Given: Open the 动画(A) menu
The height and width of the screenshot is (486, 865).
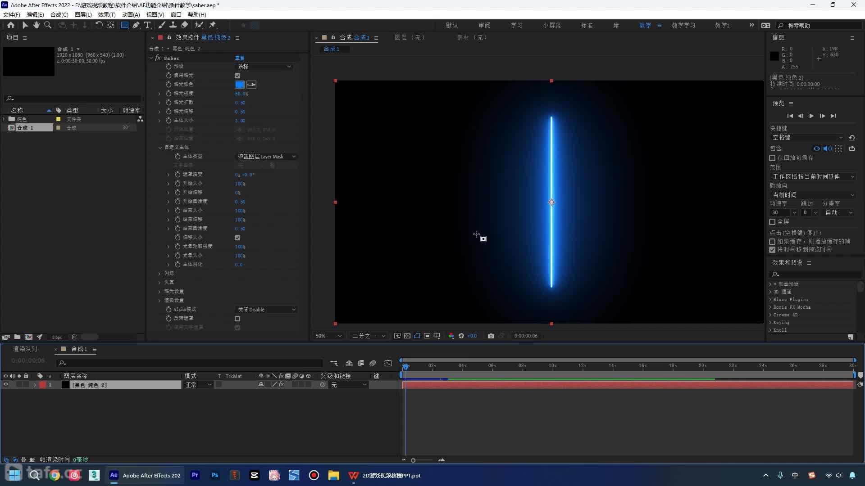Looking at the screenshot, I should click(x=131, y=14).
